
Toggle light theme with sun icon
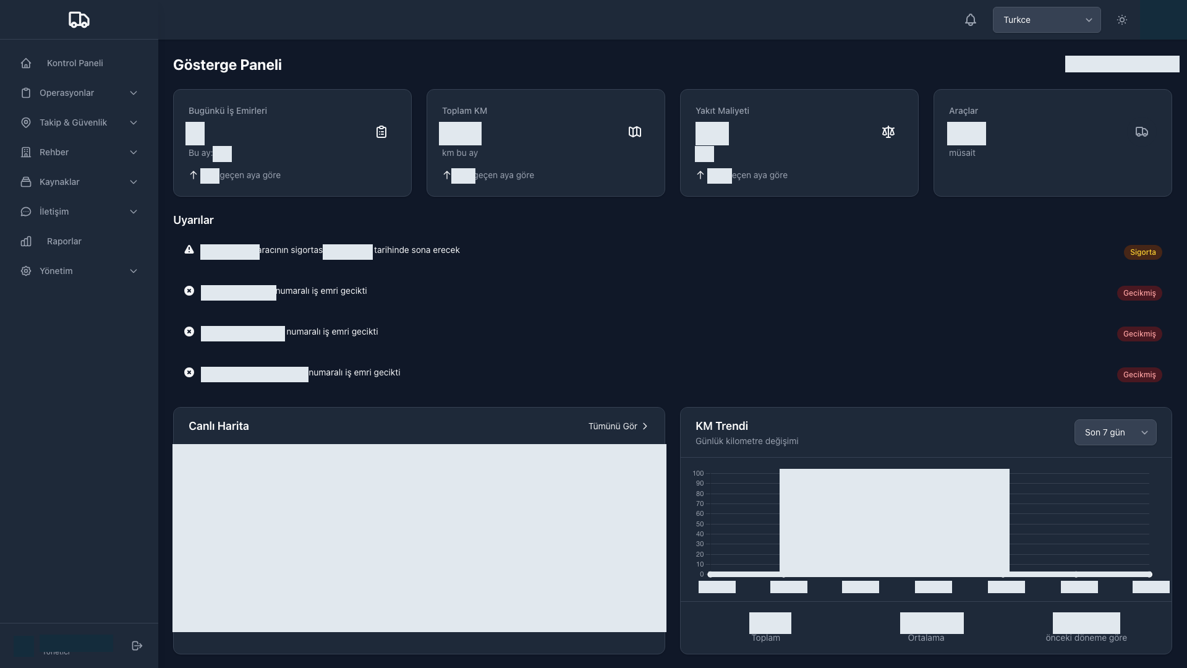point(1122,20)
